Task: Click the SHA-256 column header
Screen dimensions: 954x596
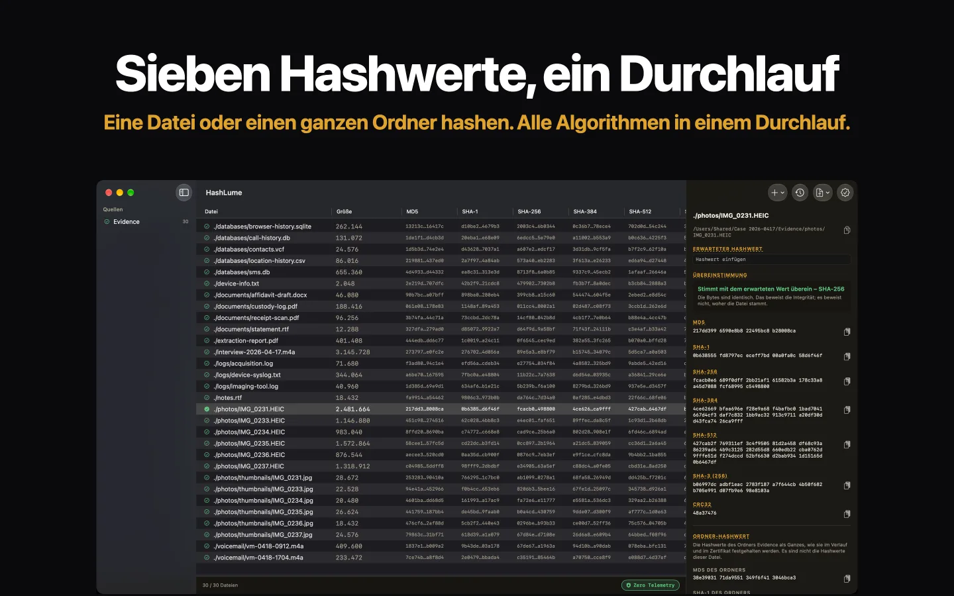Action: coord(529,212)
